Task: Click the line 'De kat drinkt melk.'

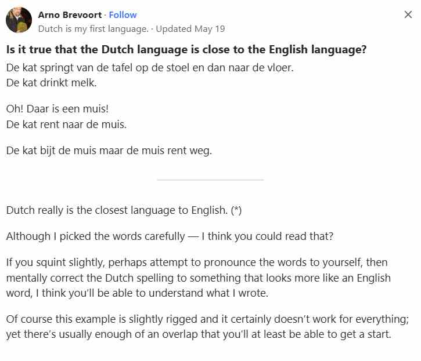Action: pos(51,82)
